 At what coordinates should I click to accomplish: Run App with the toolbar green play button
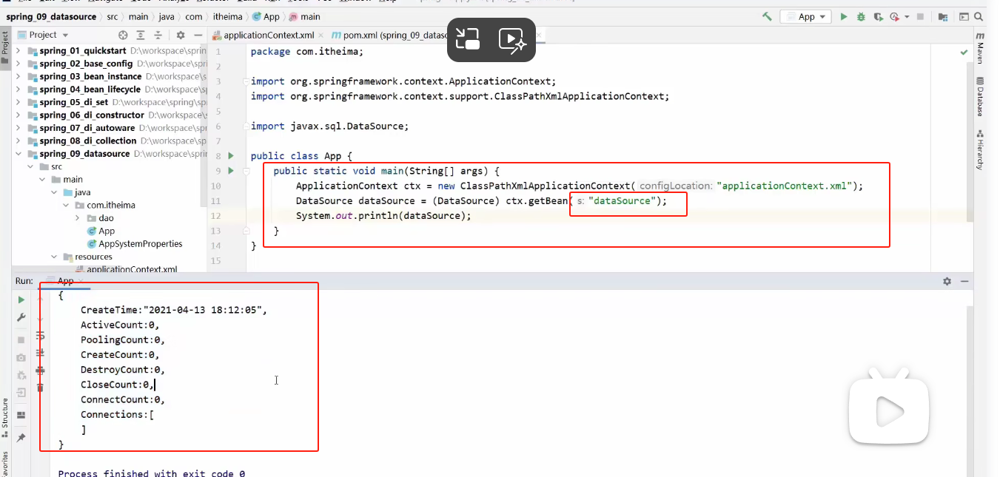coord(844,16)
